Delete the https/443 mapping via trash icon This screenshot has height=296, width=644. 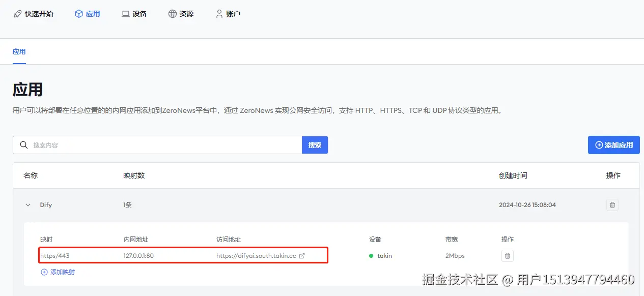[507, 256]
